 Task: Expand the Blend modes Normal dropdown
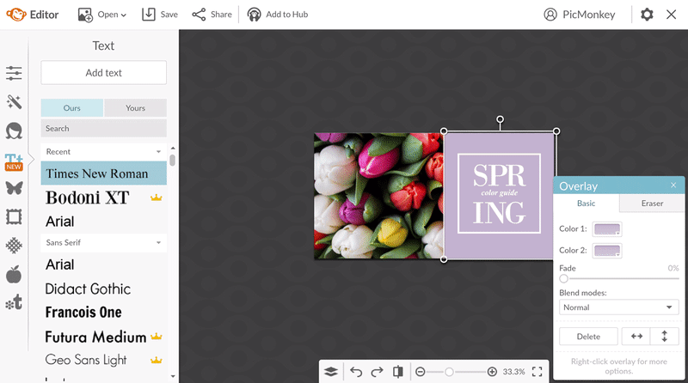click(618, 307)
